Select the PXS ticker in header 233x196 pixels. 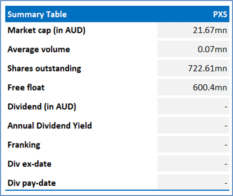click(220, 15)
